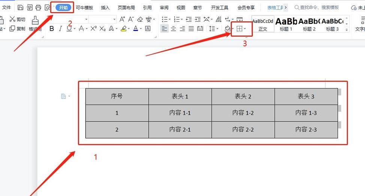The height and width of the screenshot is (196, 365).
Task: Expand the Underline style dropdown arrow
Action: point(75,29)
